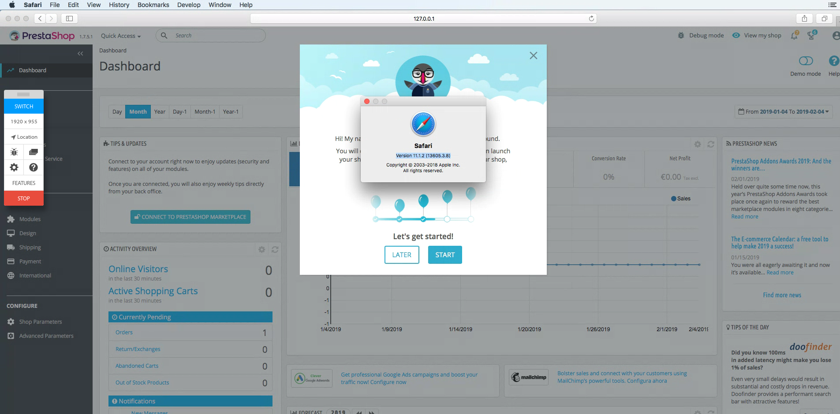
Task: Click the bug icon in floating panel
Action: pyautogui.click(x=14, y=152)
